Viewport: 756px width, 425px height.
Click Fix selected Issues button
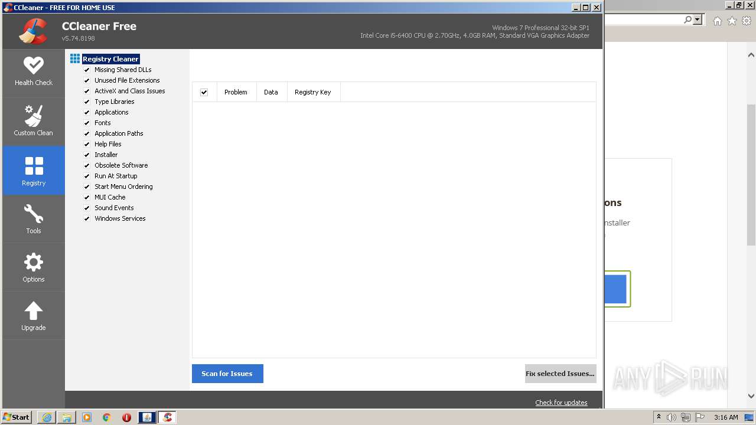point(560,374)
